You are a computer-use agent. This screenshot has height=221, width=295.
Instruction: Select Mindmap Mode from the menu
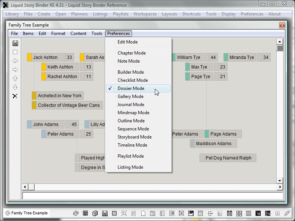pyautogui.click(x=133, y=113)
